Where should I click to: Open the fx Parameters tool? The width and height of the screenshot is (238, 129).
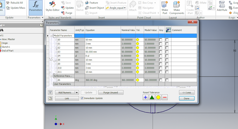coord(36,8)
